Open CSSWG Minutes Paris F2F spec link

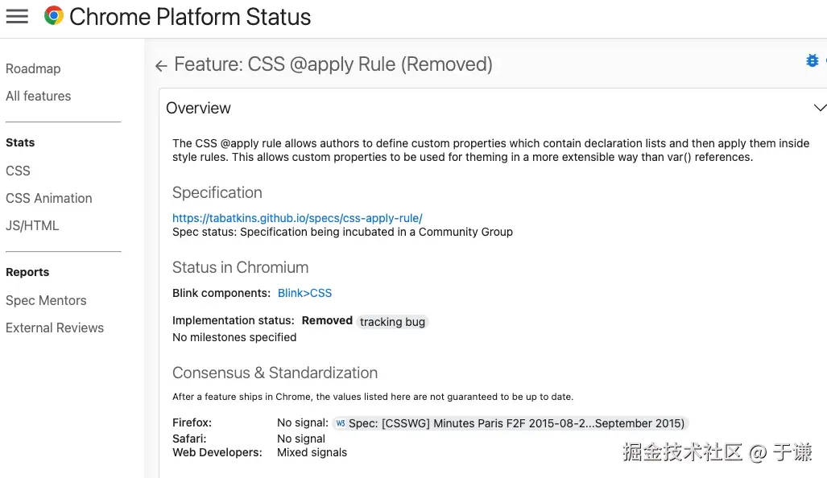(x=515, y=423)
